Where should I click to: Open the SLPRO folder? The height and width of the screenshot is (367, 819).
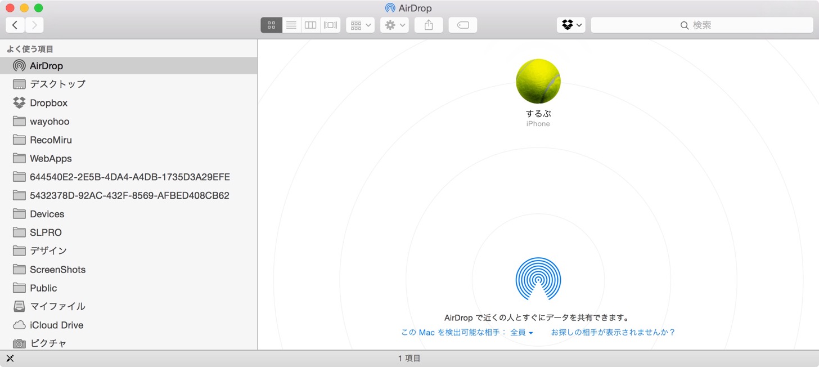[128, 232]
